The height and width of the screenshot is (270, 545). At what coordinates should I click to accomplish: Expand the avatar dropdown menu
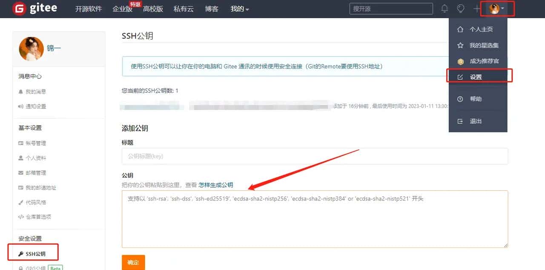495,8
